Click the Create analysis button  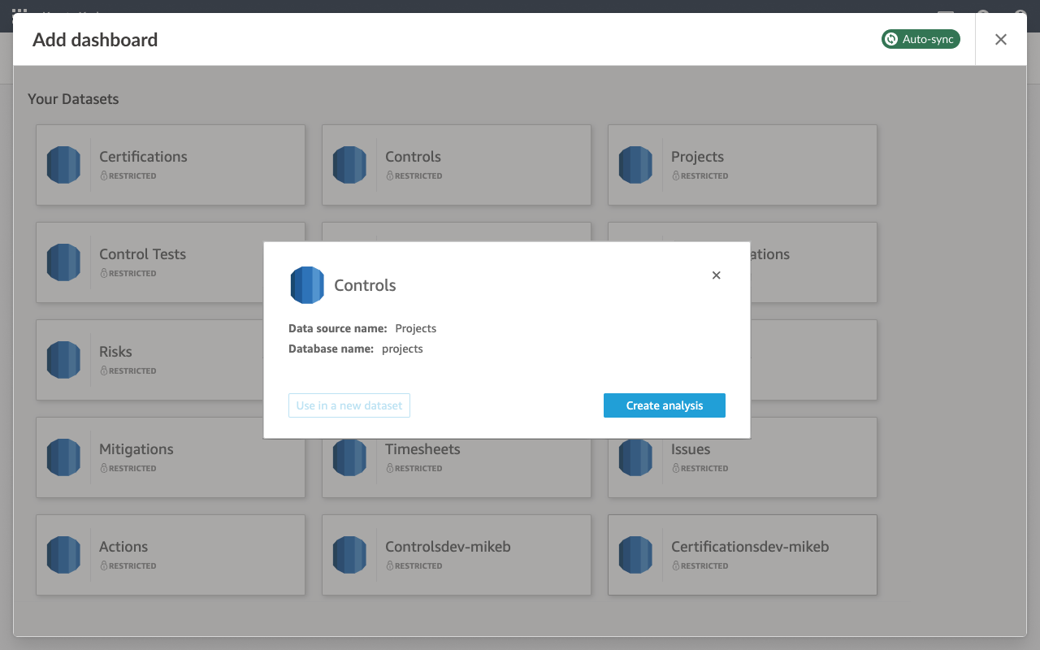click(664, 405)
